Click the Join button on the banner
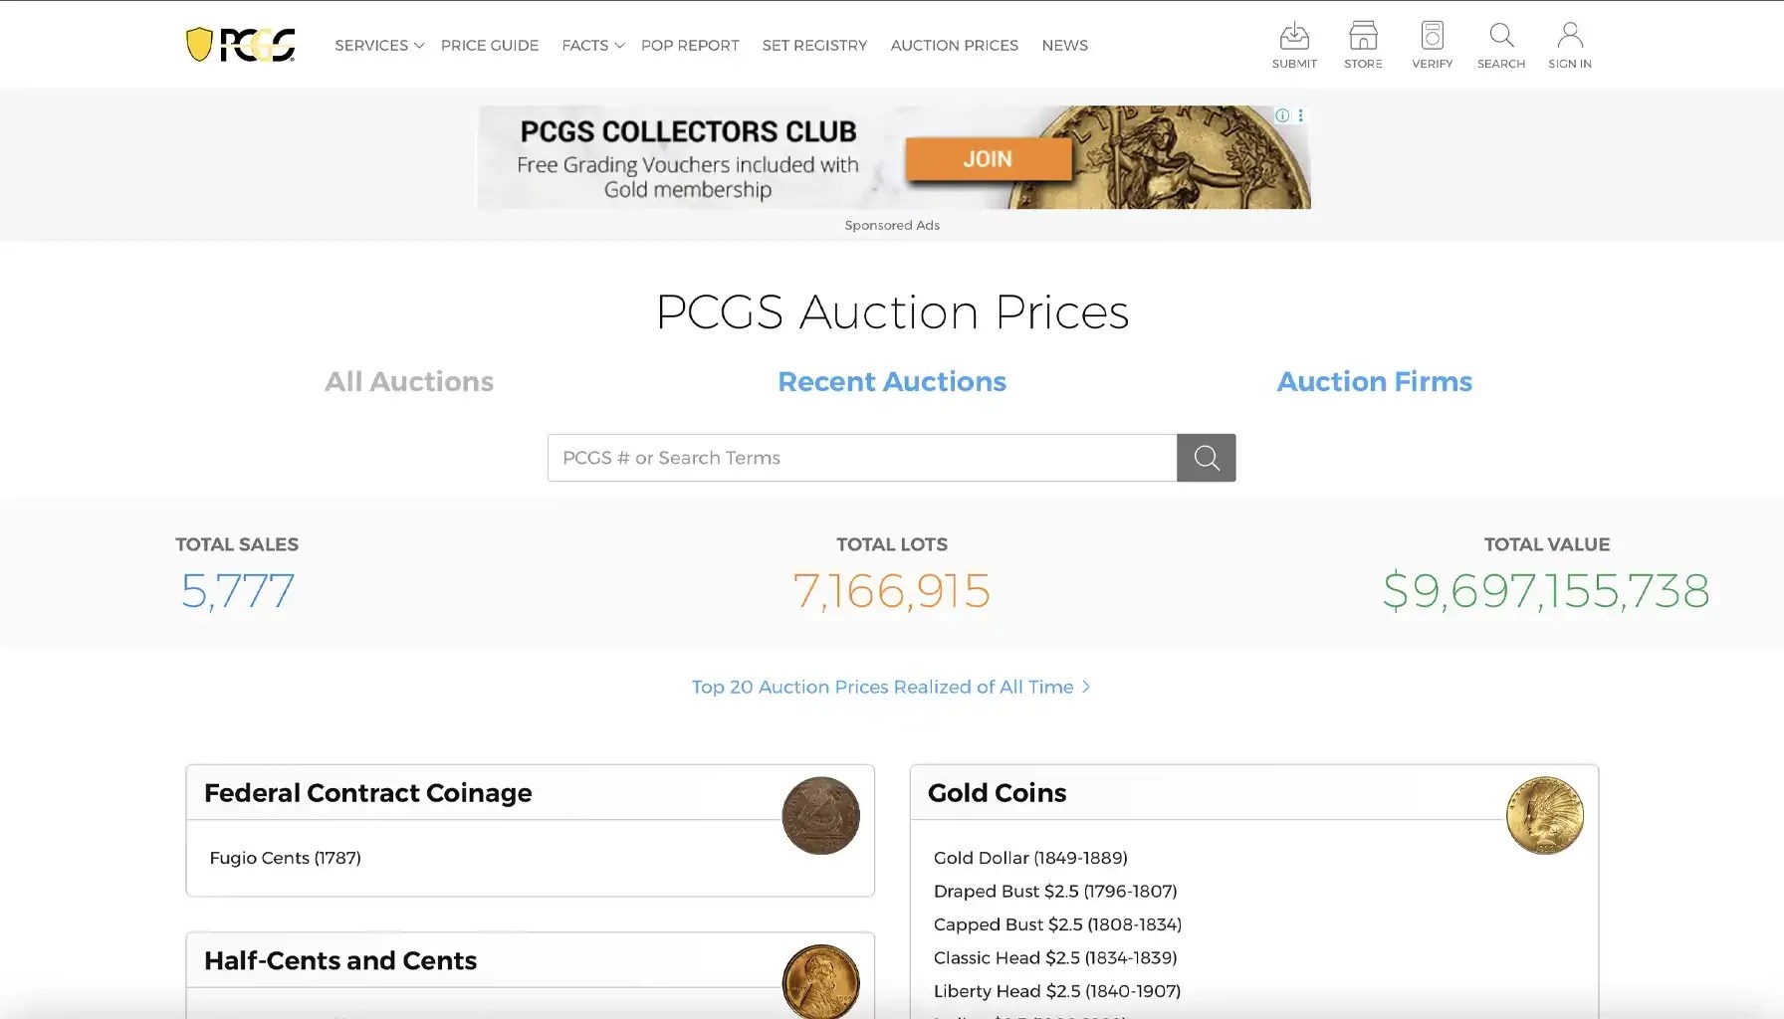This screenshot has width=1784, height=1019. click(x=988, y=159)
